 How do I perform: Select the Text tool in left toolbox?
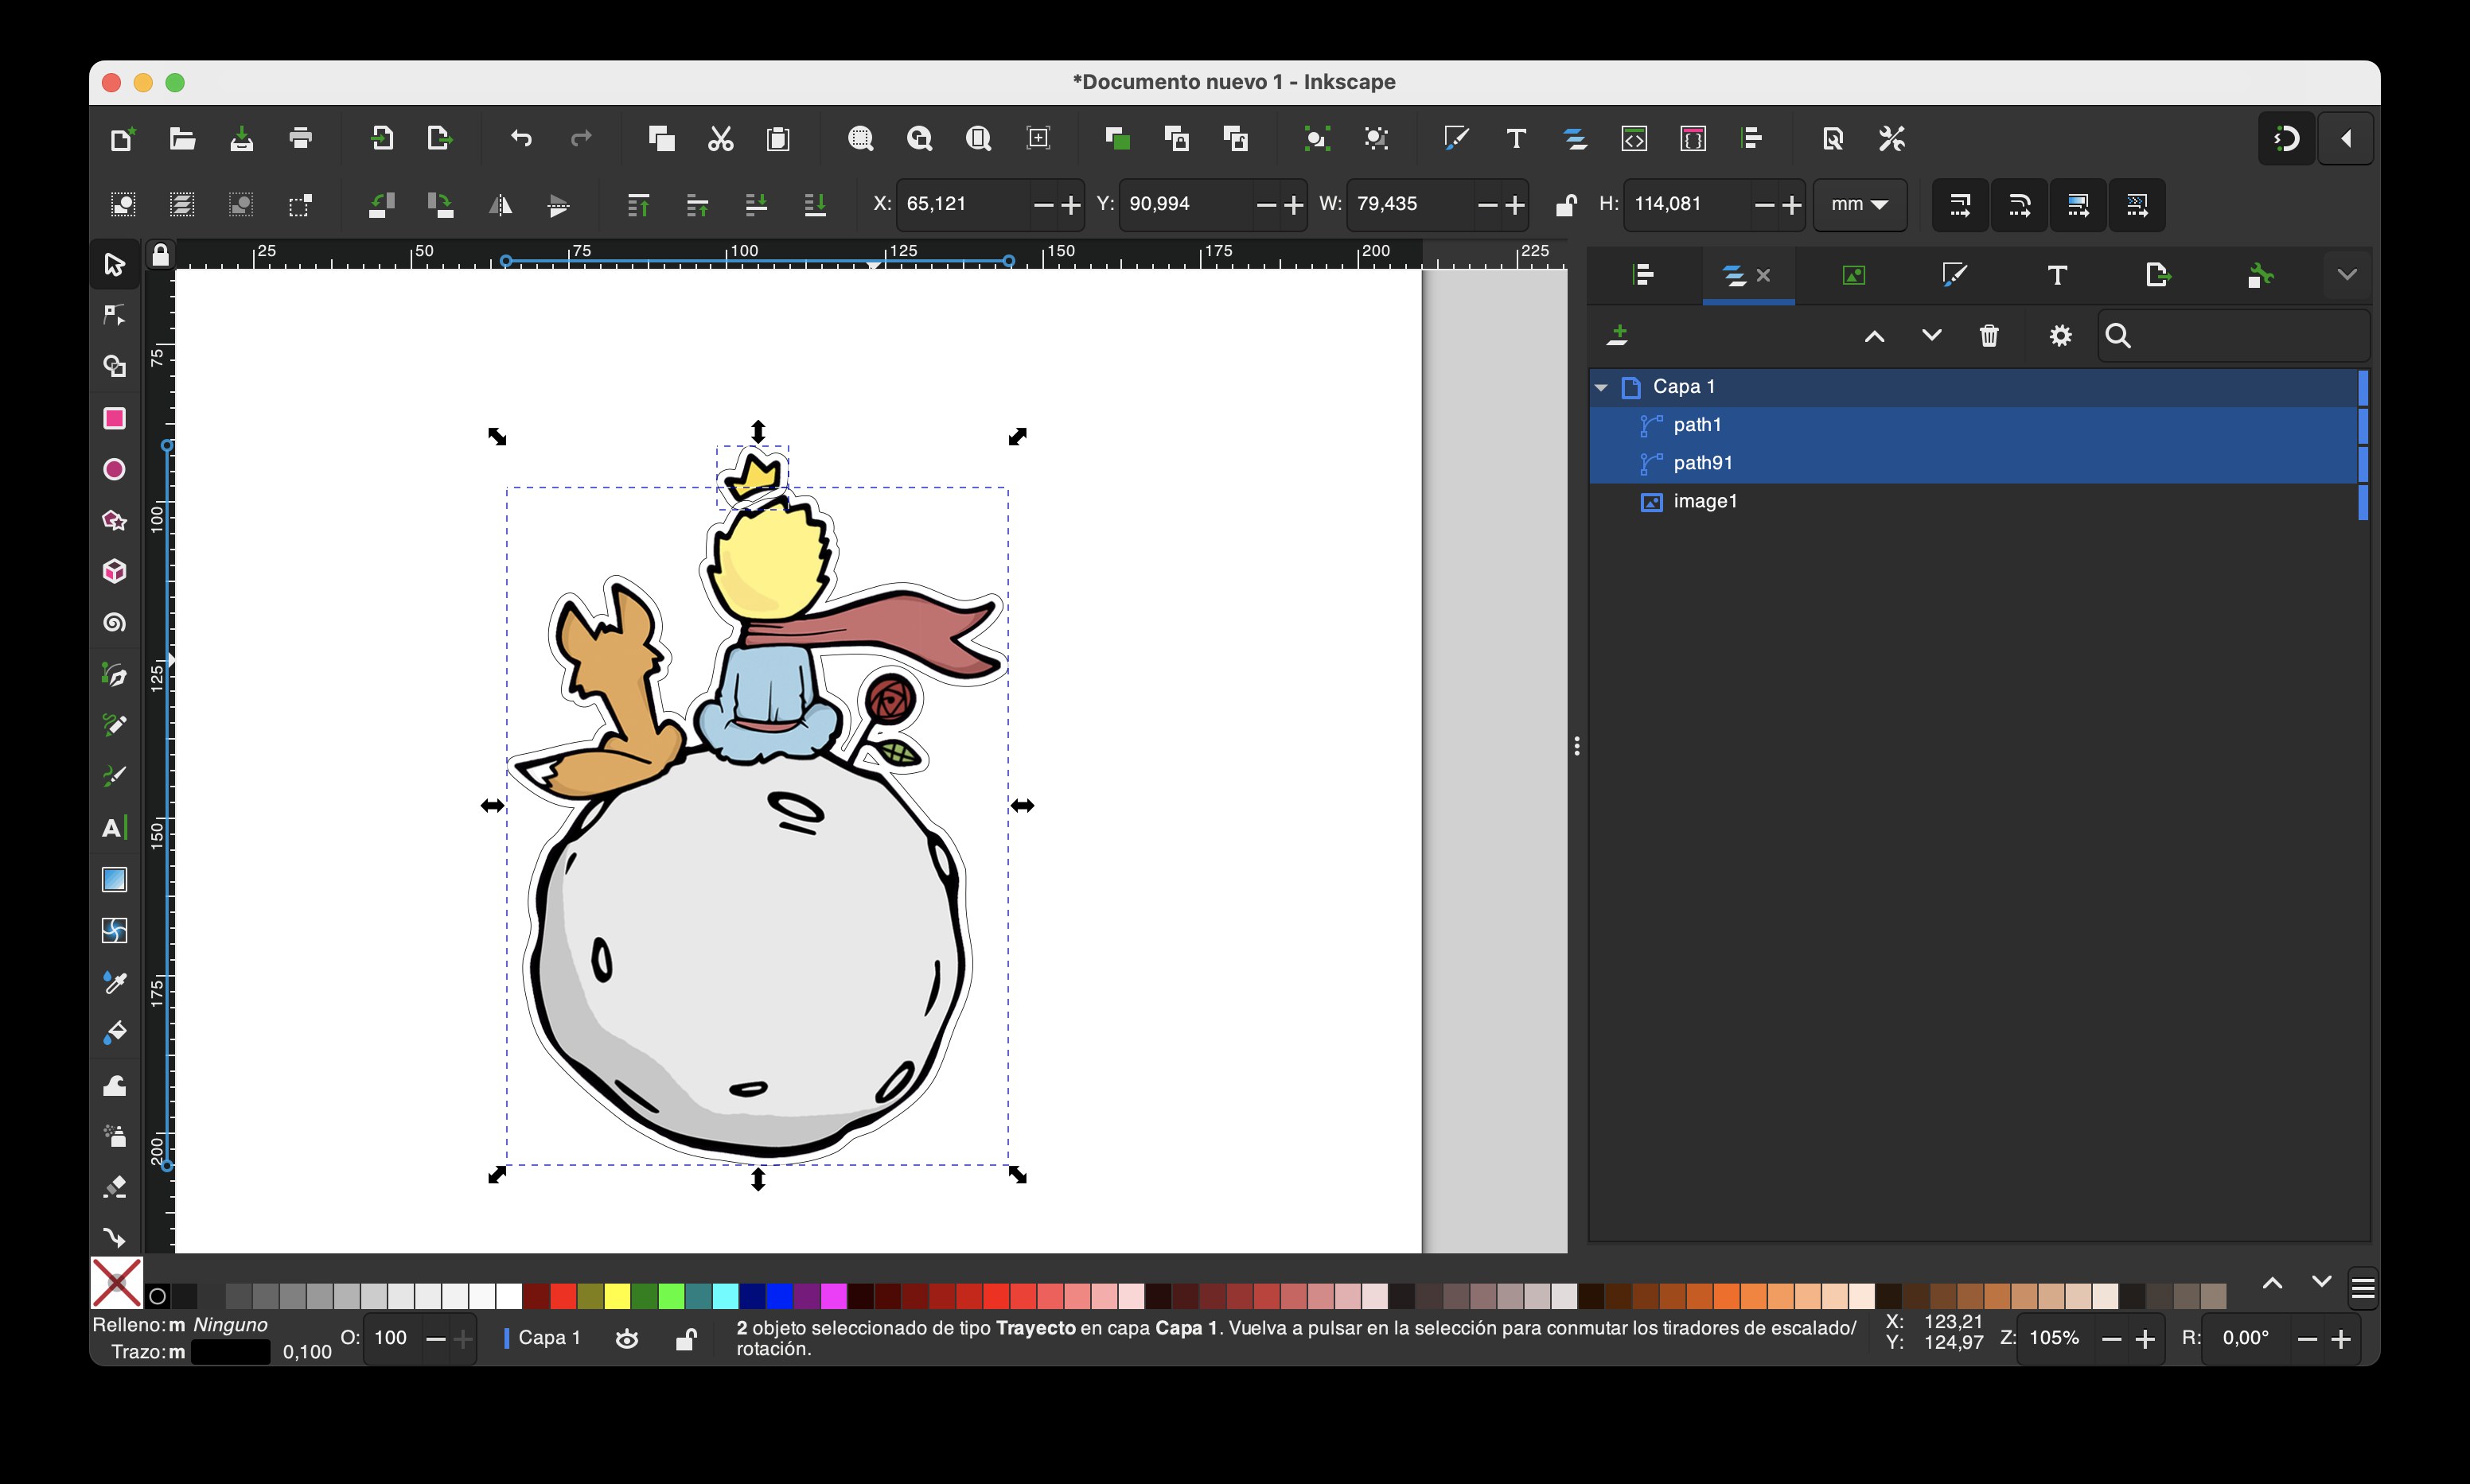(114, 828)
